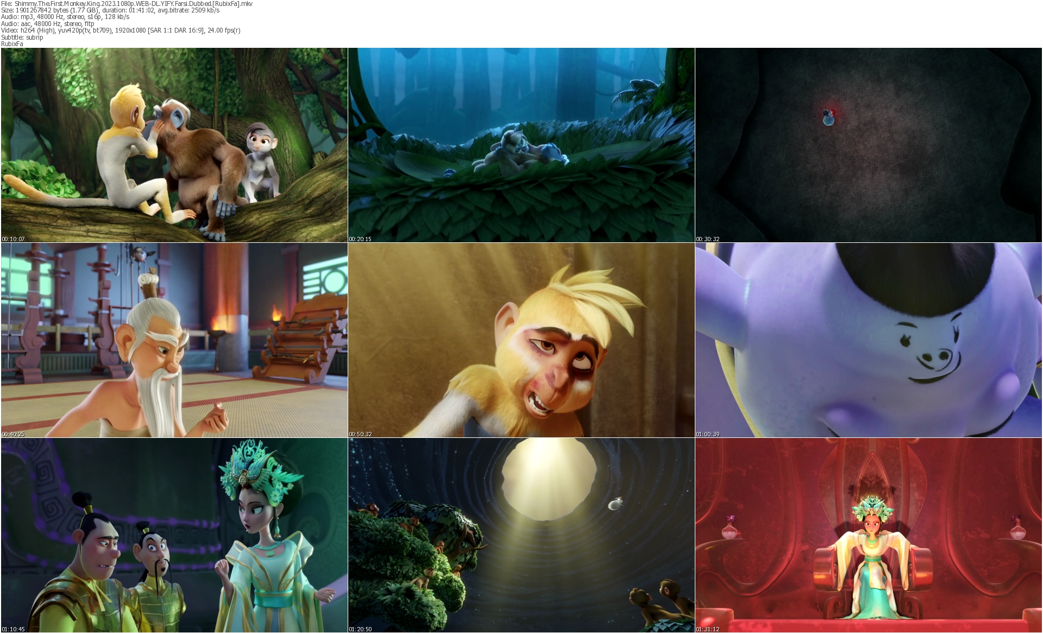Click the 00:20:15 timestamp label
1043x633 pixels.
point(360,239)
